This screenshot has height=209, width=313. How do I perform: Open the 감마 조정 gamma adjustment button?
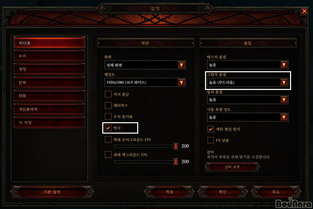(x=232, y=167)
